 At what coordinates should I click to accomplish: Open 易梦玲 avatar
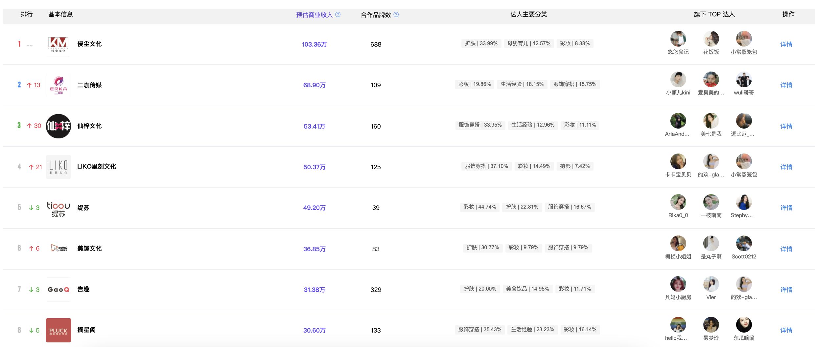[711, 325]
